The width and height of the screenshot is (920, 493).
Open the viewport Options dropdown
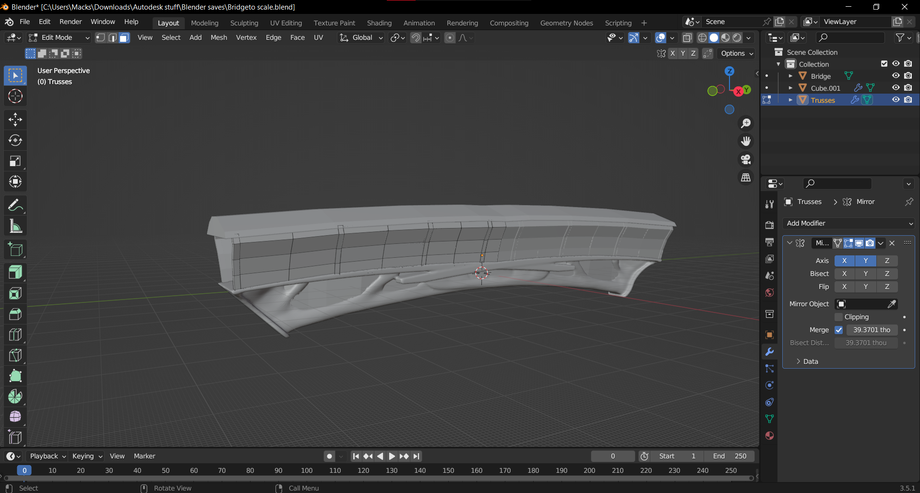tap(737, 53)
